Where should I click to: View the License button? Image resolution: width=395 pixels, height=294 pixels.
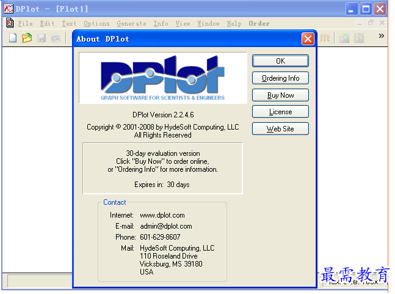pyautogui.click(x=280, y=112)
